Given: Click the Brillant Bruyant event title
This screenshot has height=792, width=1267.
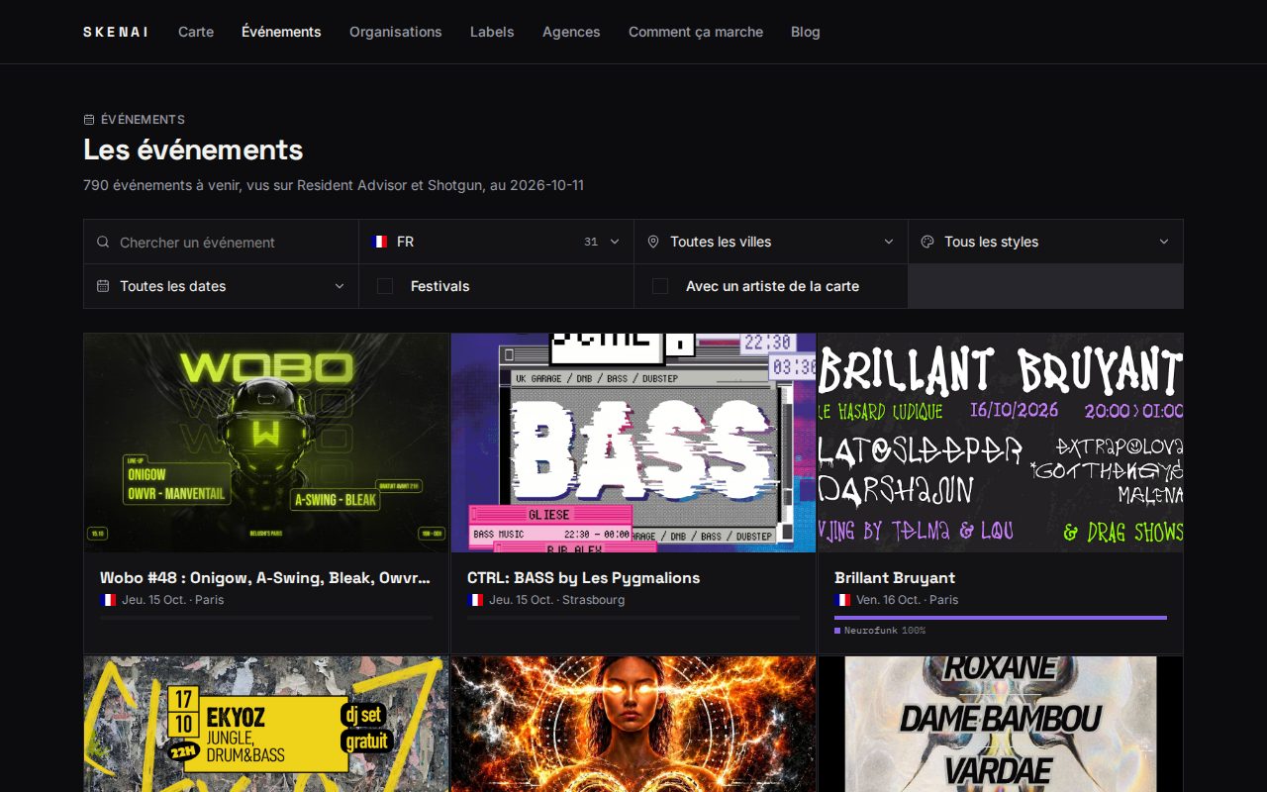Looking at the screenshot, I should [x=895, y=578].
